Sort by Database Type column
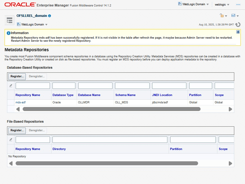Viewport: 245px width, 184px height. tap(63, 95)
